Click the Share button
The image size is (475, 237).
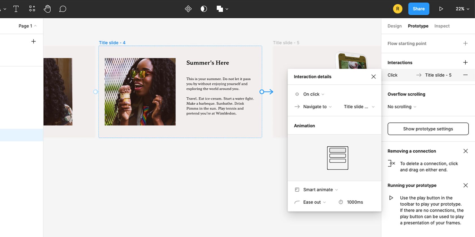(418, 9)
